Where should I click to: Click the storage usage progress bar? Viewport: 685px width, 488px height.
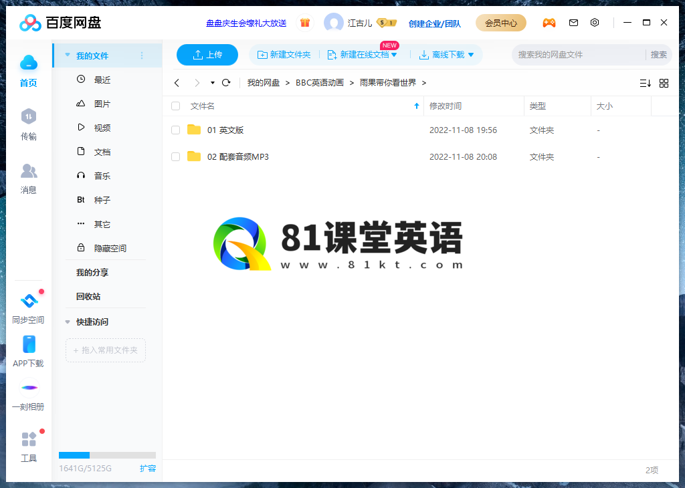(x=107, y=455)
